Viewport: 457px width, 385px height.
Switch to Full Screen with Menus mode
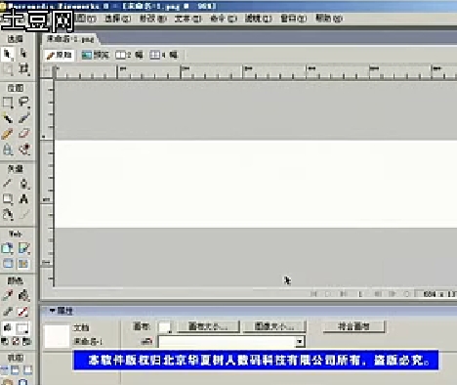[x=16, y=370]
